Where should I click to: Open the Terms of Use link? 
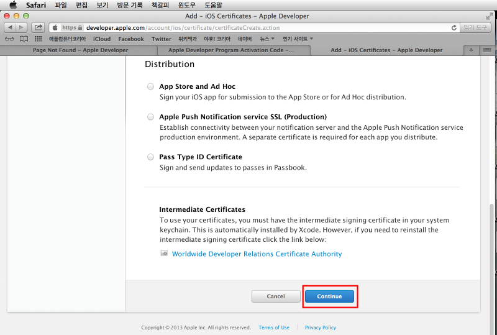[x=274, y=328]
